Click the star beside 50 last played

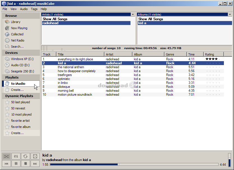7,102
